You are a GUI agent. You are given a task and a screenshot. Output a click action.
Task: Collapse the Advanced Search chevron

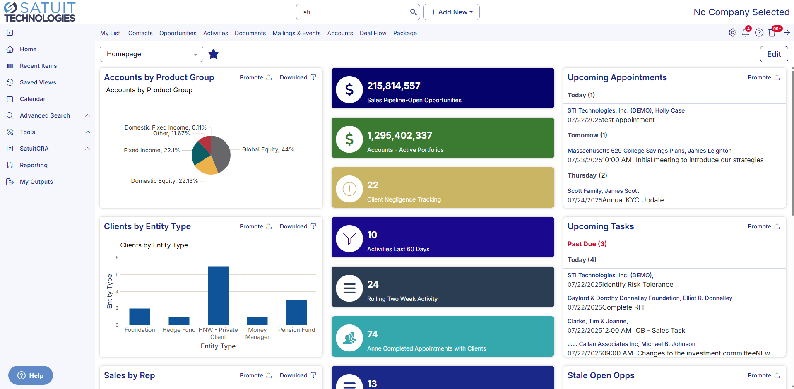pos(88,115)
